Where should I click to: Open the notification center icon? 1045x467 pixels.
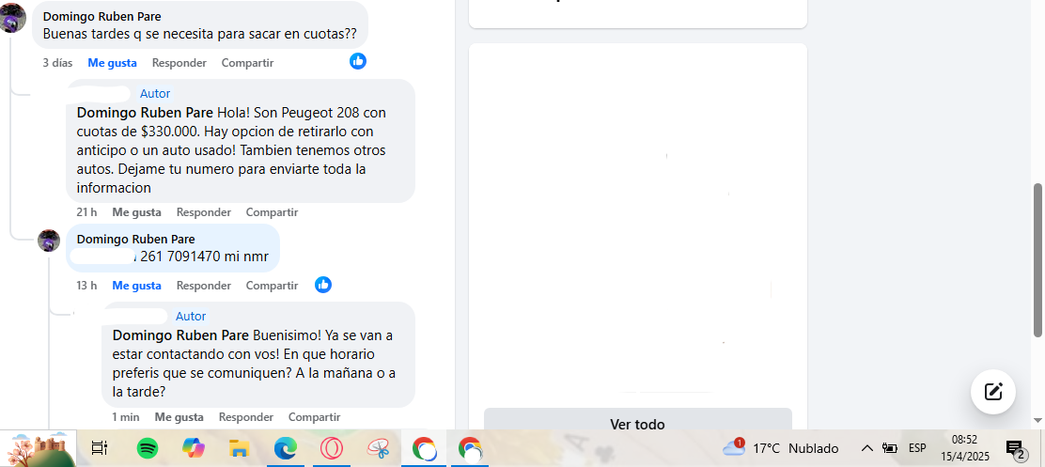1014,450
